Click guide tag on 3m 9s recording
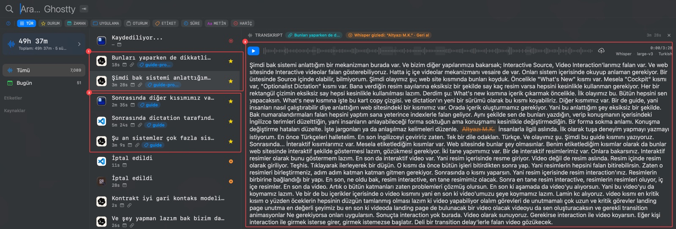The image size is (676, 229). [x=153, y=145]
